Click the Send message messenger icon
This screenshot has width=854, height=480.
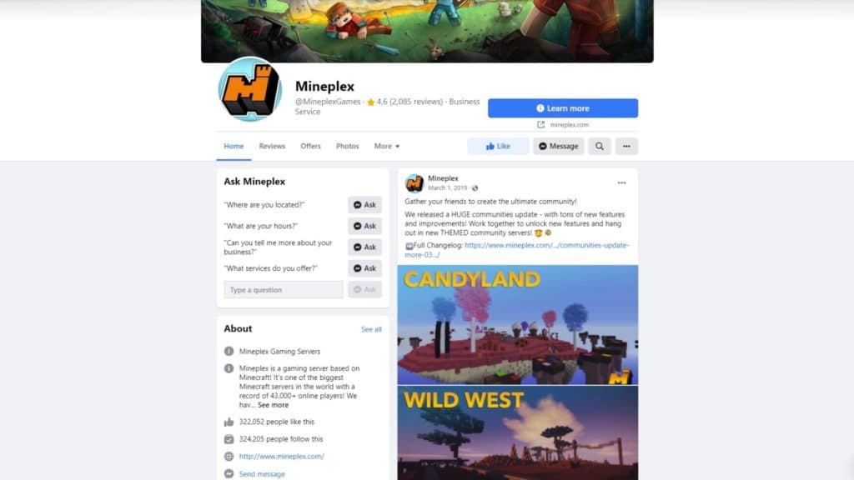(229, 474)
